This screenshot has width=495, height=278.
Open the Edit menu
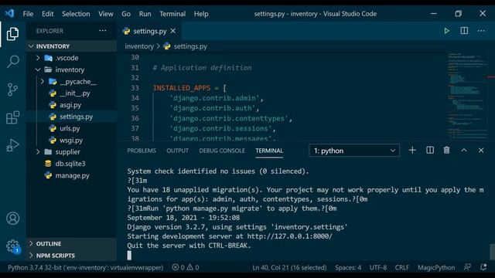tap(47, 14)
